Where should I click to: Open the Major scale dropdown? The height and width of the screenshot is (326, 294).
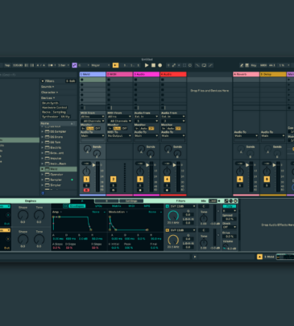point(101,65)
